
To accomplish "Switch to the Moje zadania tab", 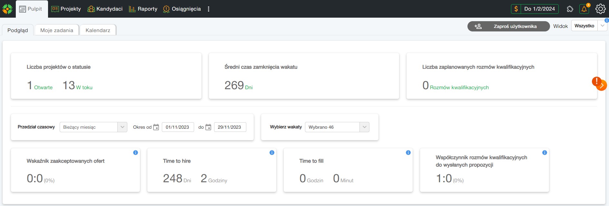I will pyautogui.click(x=57, y=30).
